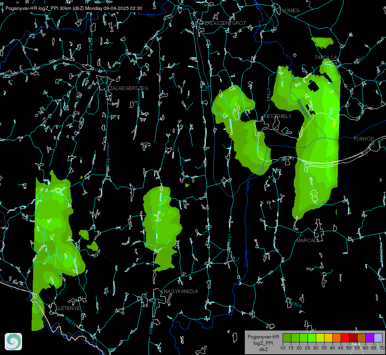Click the 07404 map code label
Image resolution: width=386 pixels, height=355 pixels.
tap(91, 44)
